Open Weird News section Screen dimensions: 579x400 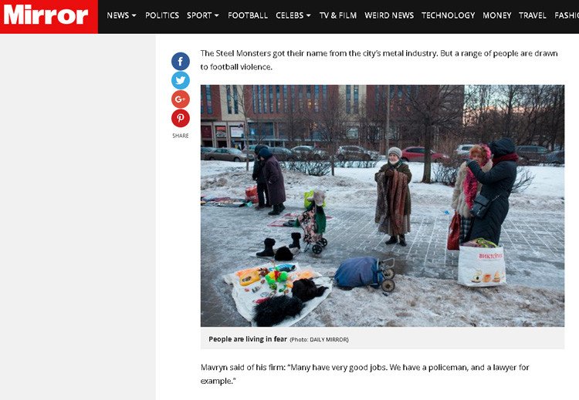(x=389, y=15)
